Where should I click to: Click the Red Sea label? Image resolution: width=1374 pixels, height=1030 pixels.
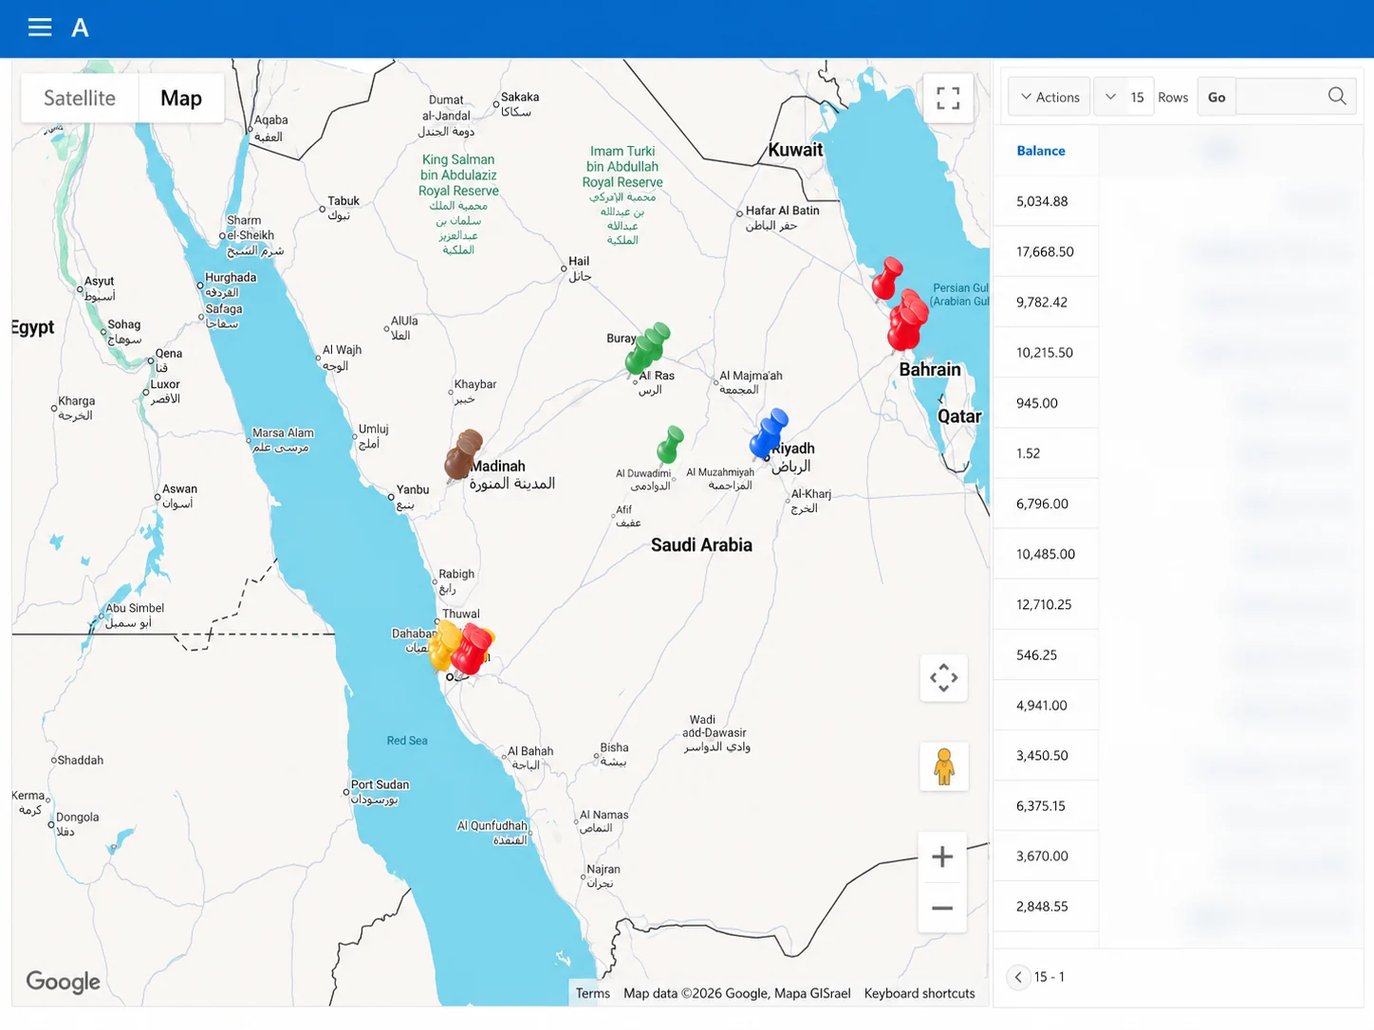pyautogui.click(x=407, y=741)
